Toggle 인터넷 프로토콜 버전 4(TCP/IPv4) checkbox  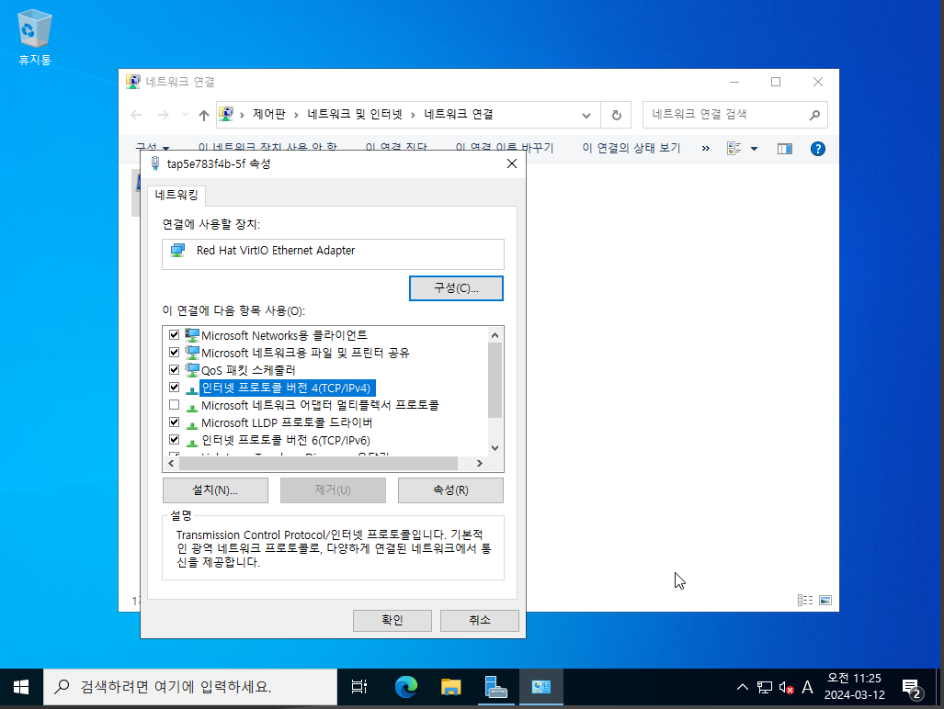point(174,387)
